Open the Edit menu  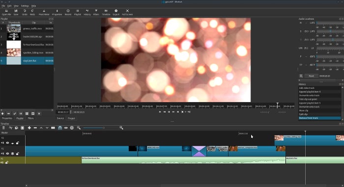pos(9,6)
